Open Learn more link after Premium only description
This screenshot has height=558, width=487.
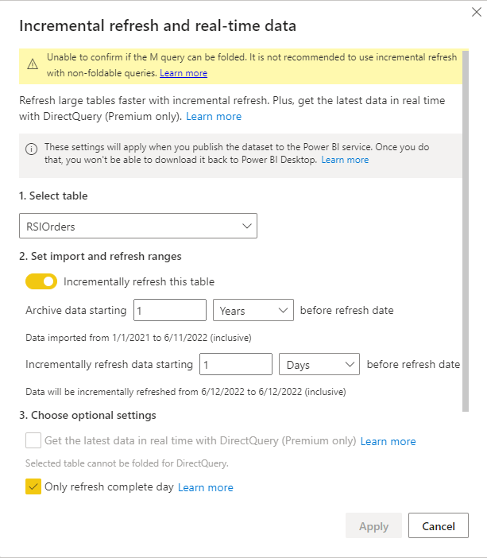tap(214, 116)
